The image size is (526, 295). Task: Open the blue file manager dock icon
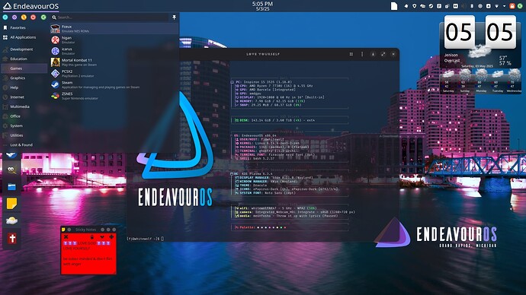(11, 186)
